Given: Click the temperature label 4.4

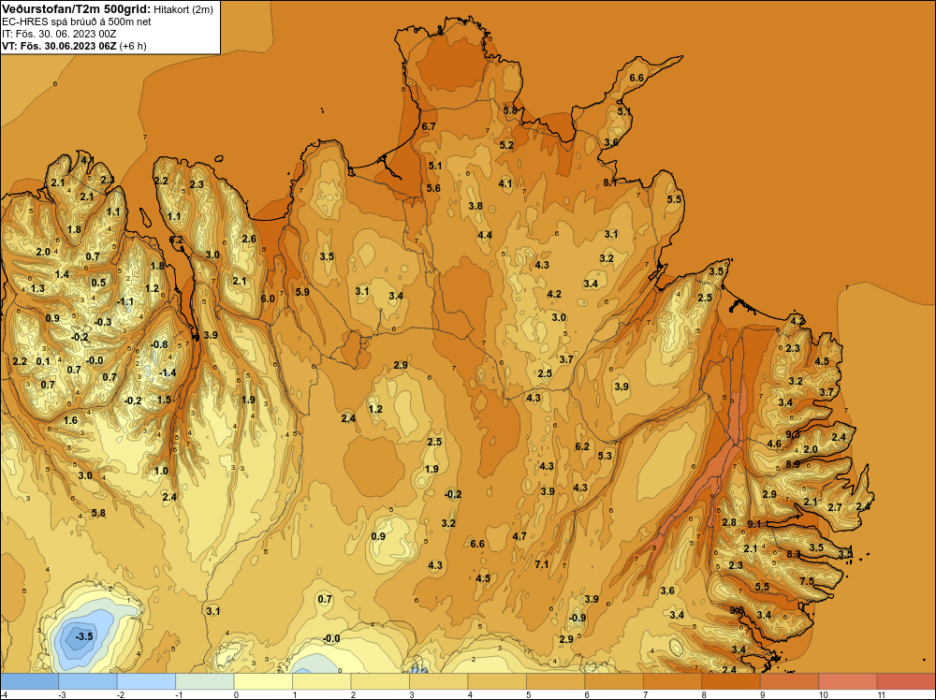Looking at the screenshot, I should tap(485, 235).
